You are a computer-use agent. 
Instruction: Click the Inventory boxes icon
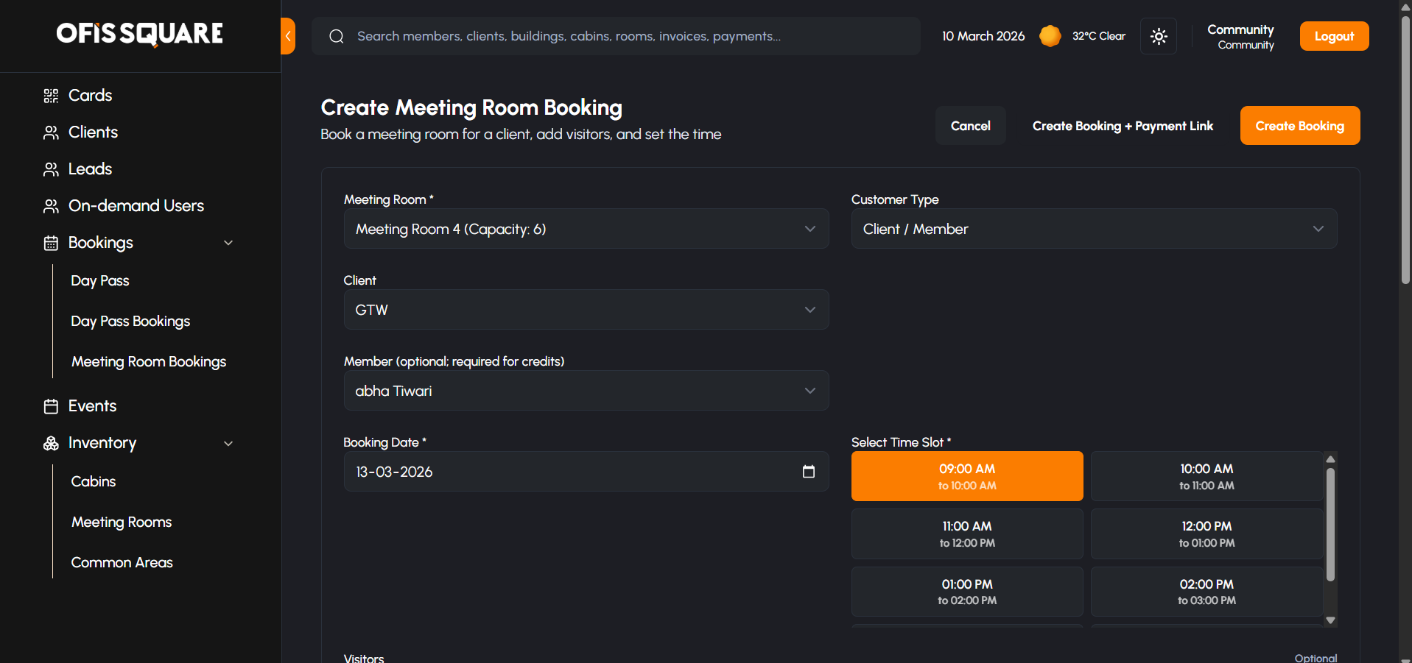(x=51, y=443)
